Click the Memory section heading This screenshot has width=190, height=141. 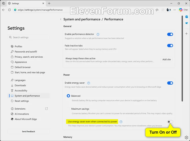[68, 137]
